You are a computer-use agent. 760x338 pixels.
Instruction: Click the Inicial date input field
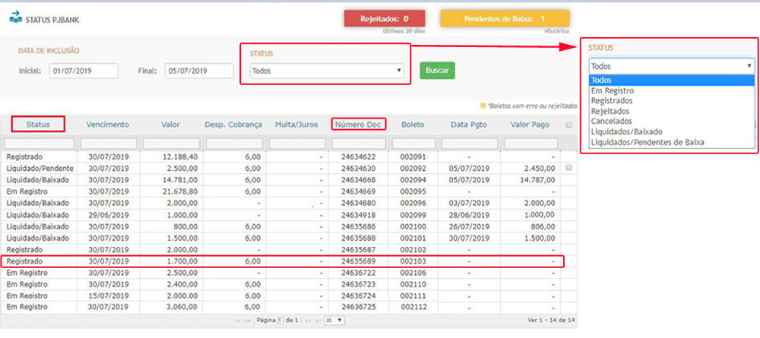(x=84, y=71)
